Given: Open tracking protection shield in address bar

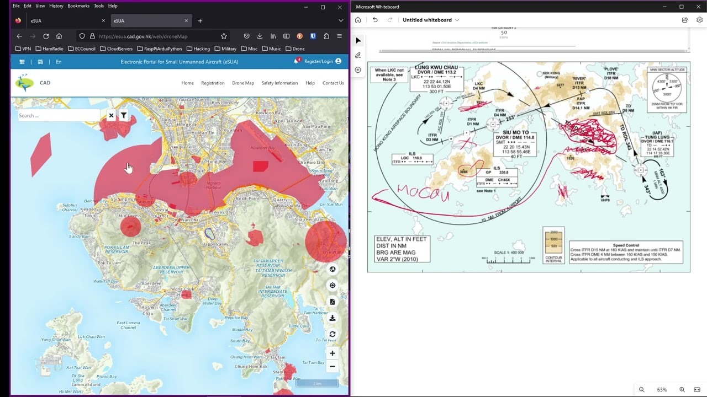Looking at the screenshot, I should tap(82, 36).
